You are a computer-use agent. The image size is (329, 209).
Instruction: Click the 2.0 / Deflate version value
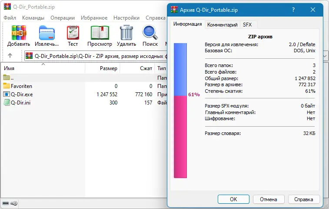(302, 44)
